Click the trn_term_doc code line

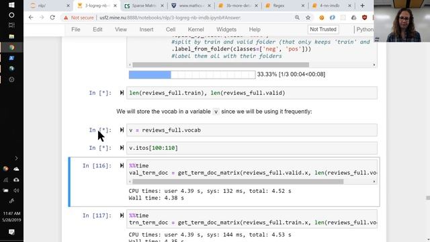click(253, 223)
